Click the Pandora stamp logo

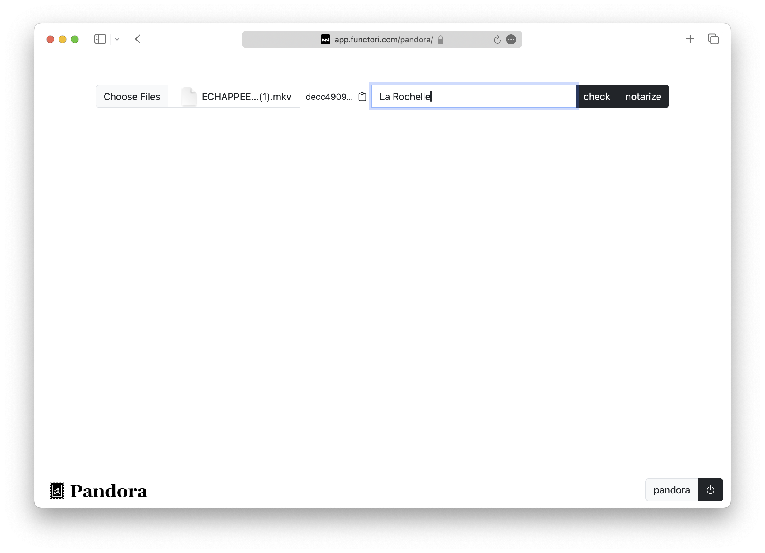pyautogui.click(x=57, y=490)
